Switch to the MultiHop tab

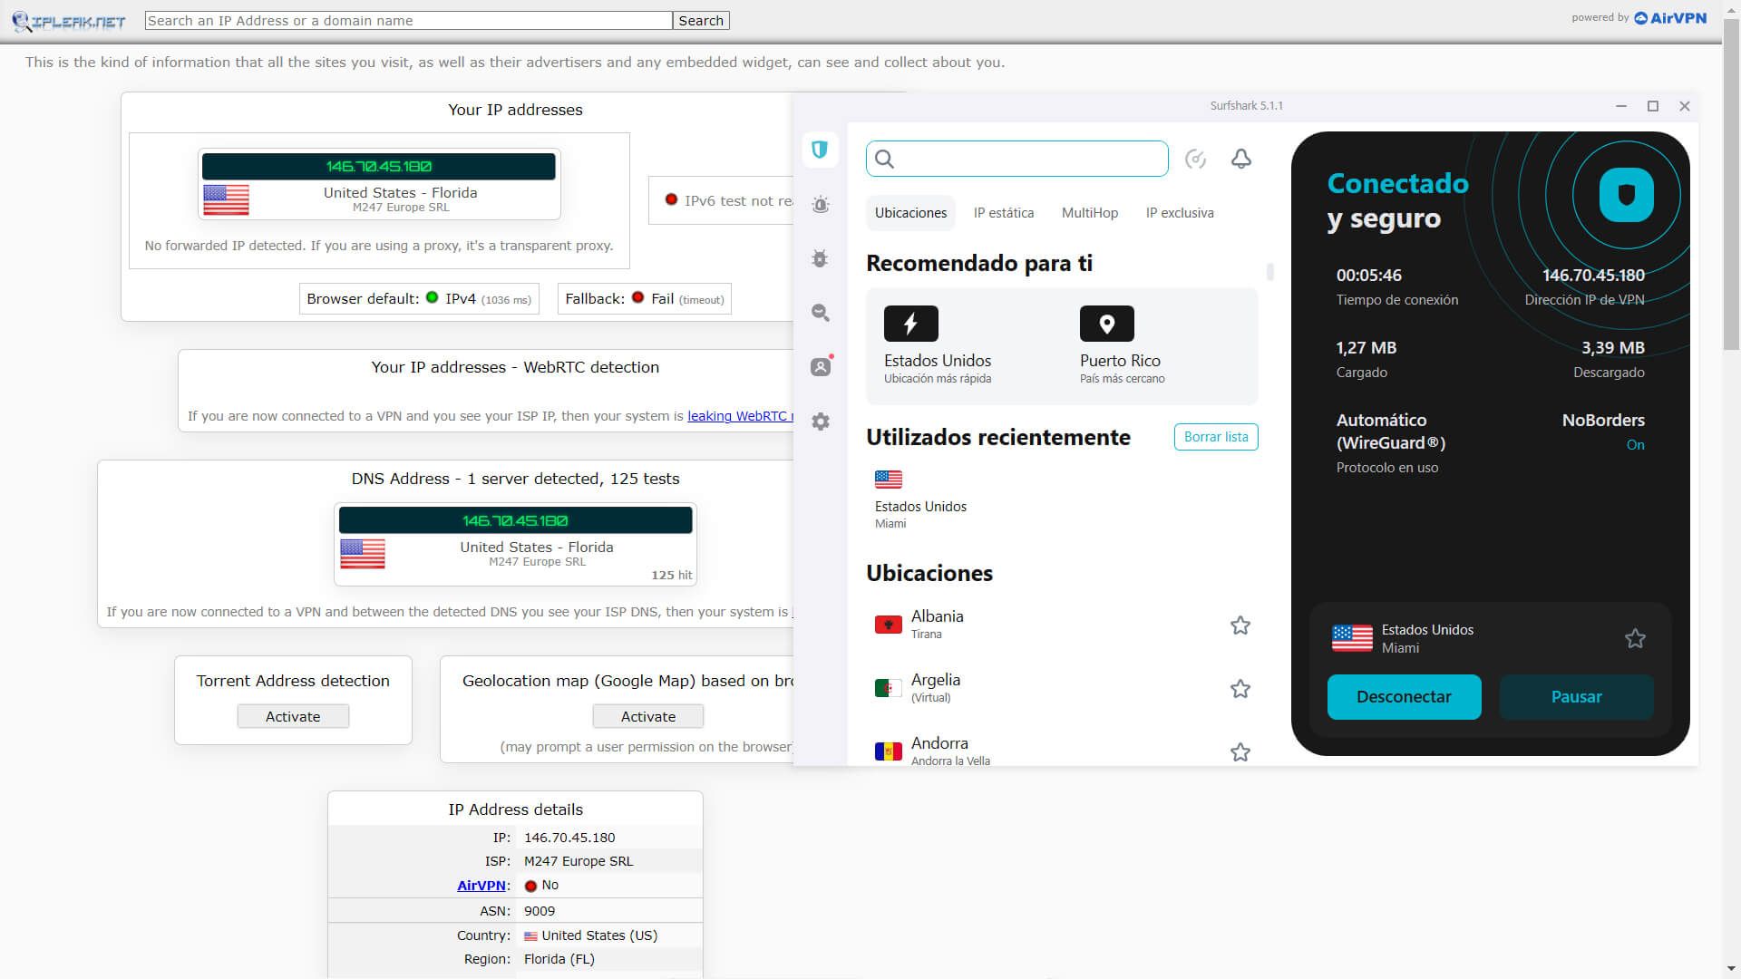tap(1090, 213)
